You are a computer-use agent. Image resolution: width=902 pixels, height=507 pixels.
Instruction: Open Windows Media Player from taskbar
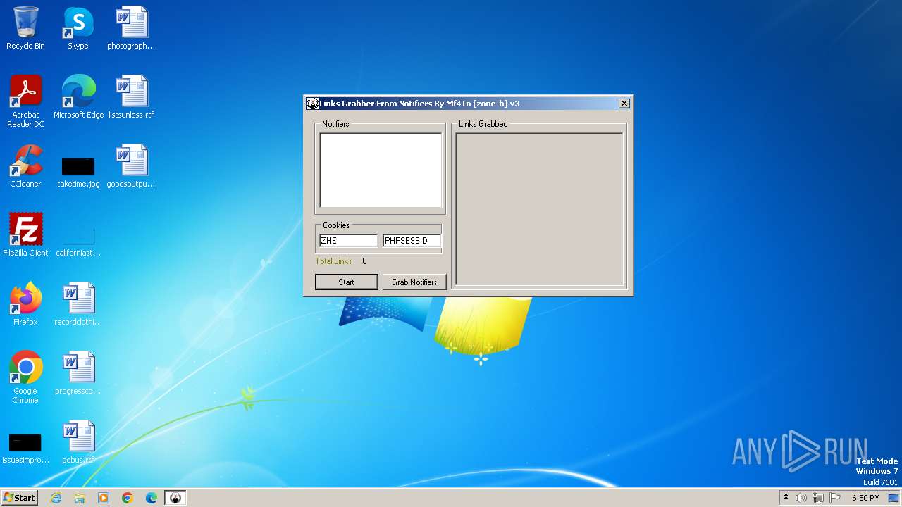(x=104, y=498)
